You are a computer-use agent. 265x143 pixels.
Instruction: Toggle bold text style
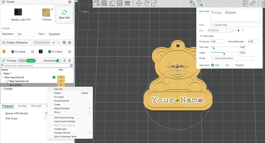coord(238,30)
